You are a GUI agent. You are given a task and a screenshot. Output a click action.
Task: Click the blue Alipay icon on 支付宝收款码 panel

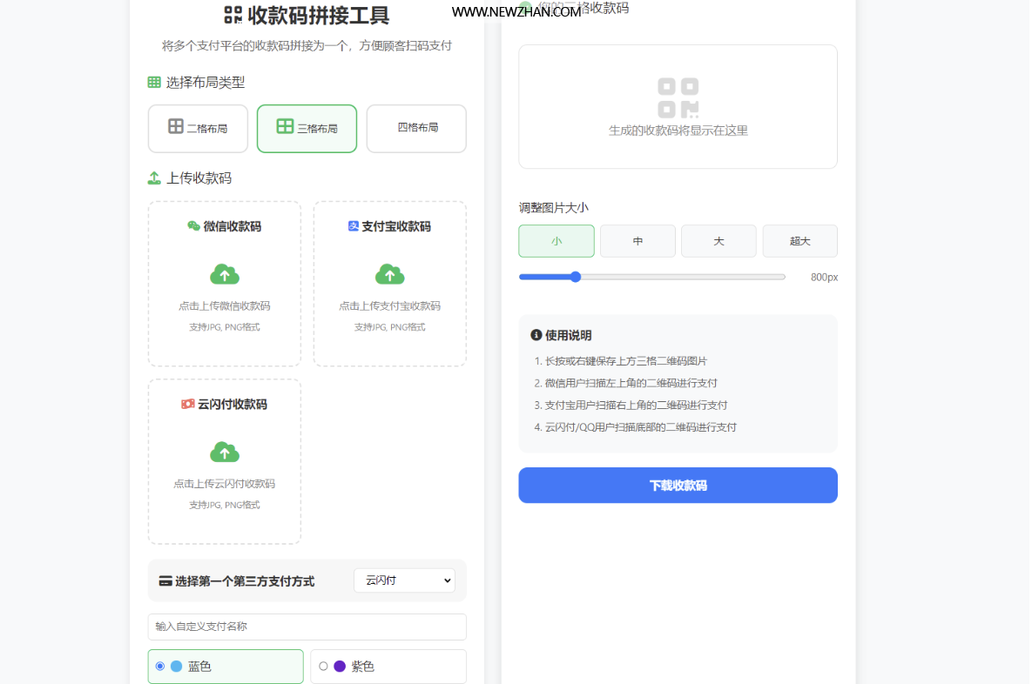pyautogui.click(x=353, y=226)
